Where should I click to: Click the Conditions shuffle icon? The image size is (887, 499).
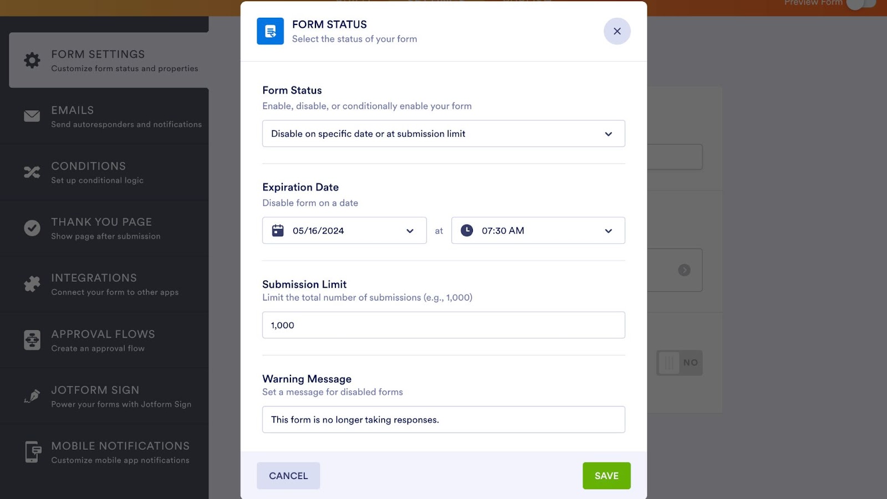(x=32, y=172)
